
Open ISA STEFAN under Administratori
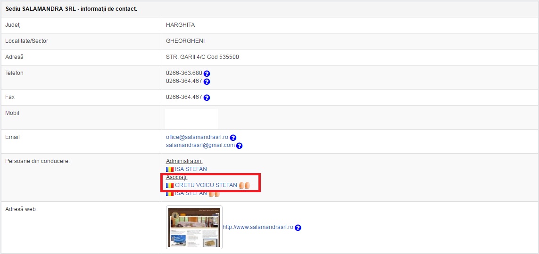point(191,169)
